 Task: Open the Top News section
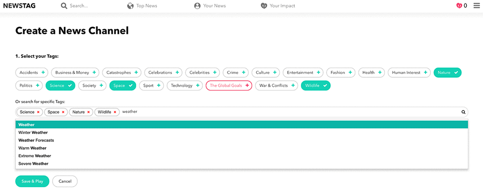click(x=146, y=6)
